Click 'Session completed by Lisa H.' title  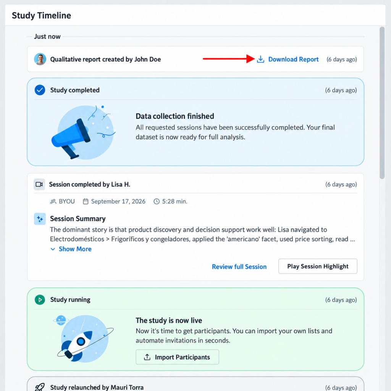coord(89,184)
